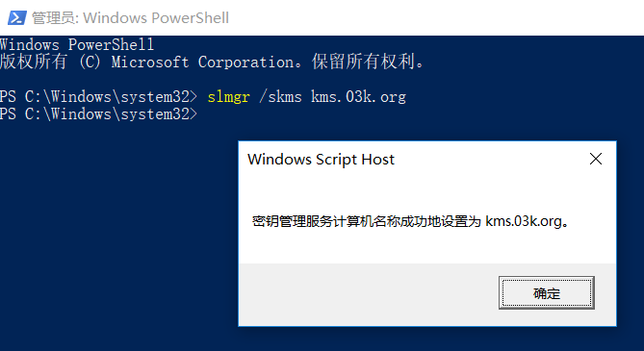Image resolution: width=644 pixels, height=351 pixels.
Task: Click the kms.03k.org argument in the command
Action: click(358, 97)
